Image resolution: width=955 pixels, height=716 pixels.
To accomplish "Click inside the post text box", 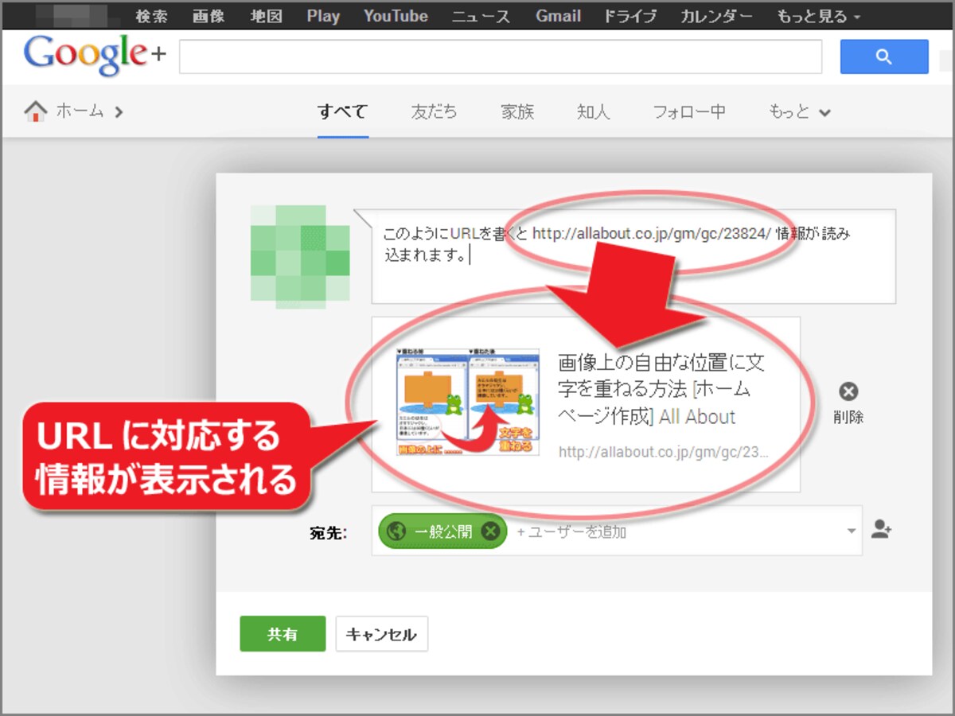I will click(633, 256).
